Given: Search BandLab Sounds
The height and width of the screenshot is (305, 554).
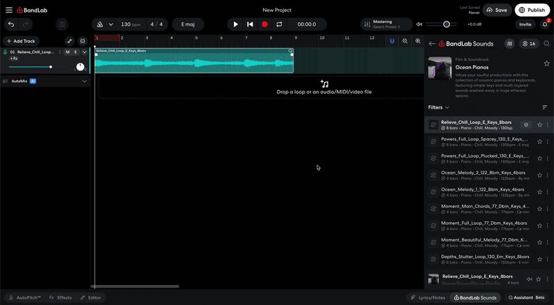Looking at the screenshot, I should coord(546,44).
